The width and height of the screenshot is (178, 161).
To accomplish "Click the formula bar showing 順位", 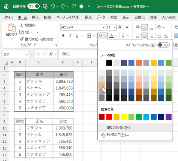I will (78, 54).
